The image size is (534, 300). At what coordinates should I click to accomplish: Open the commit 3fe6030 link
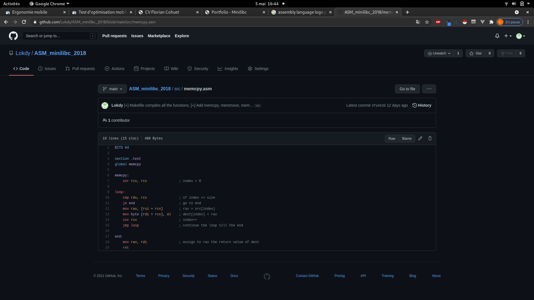click(x=379, y=106)
